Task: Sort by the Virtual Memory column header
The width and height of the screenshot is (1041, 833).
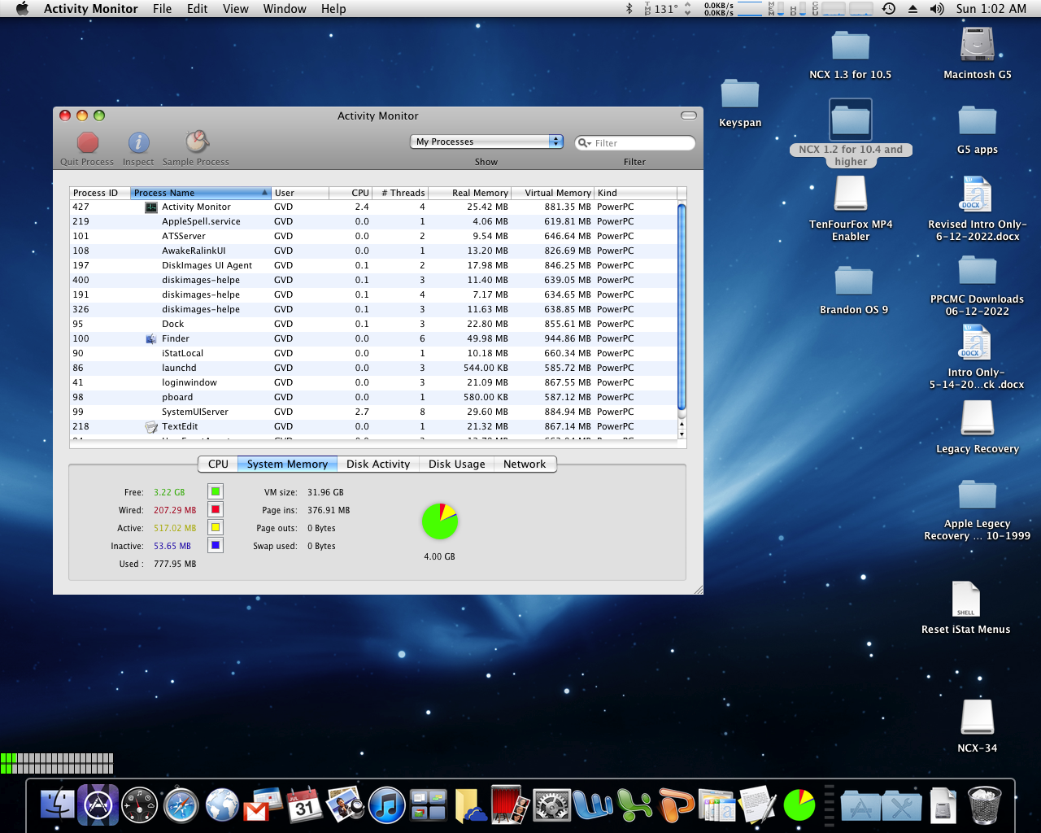Action: [x=553, y=193]
